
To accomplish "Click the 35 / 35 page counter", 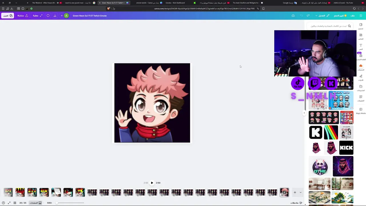I will point(23,203).
